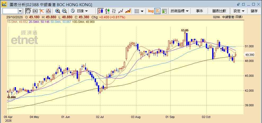
Task: Click the 51.000 price axis label
Action: point(250,46)
